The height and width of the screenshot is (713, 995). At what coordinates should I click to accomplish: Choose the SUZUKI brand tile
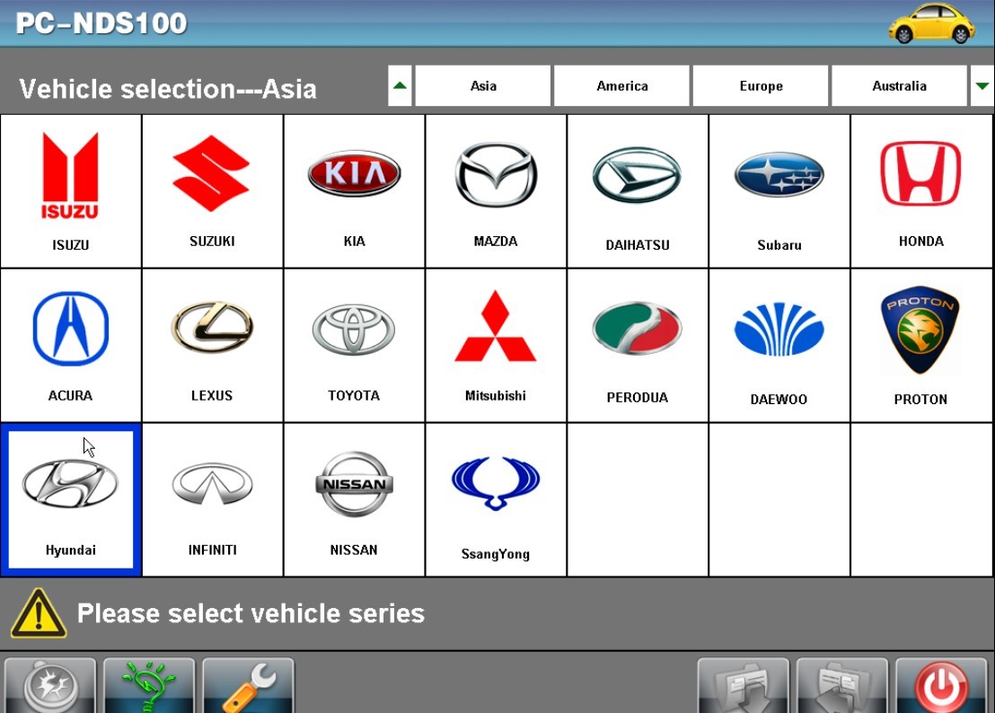tap(213, 191)
